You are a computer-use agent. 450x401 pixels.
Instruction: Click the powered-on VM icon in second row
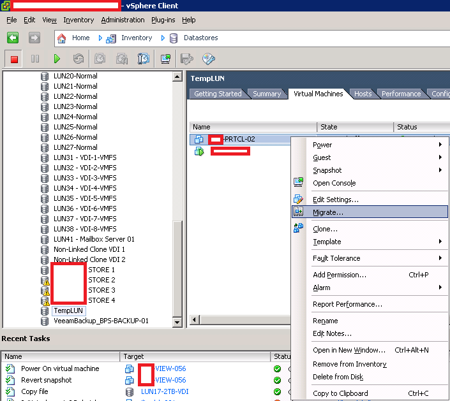199,151
